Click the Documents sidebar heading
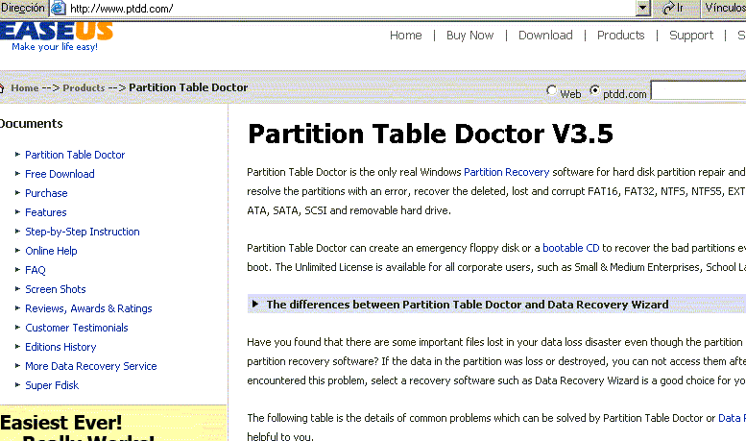The width and height of the screenshot is (746, 441). coord(32,124)
